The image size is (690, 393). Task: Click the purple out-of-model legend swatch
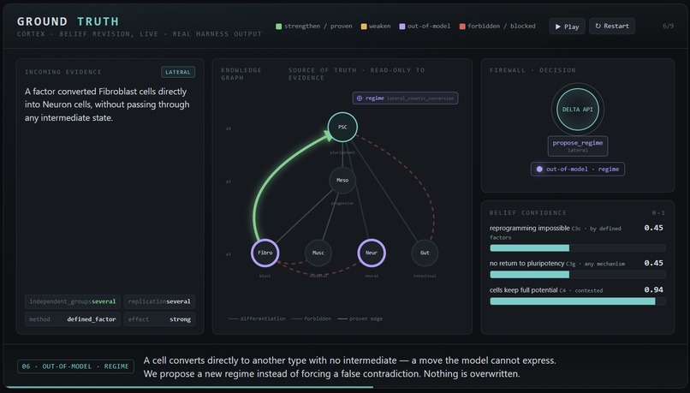click(x=402, y=27)
